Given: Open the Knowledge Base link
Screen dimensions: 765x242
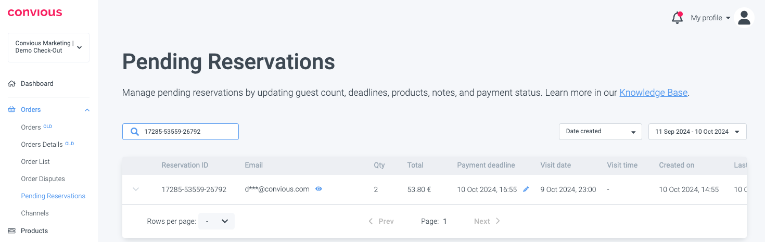Looking at the screenshot, I should (x=653, y=93).
